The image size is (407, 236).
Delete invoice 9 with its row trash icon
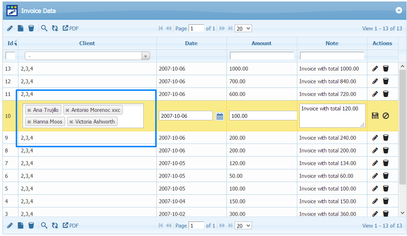(x=386, y=138)
